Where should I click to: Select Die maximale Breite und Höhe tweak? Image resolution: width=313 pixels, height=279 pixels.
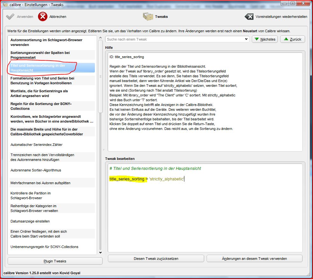point(52,132)
